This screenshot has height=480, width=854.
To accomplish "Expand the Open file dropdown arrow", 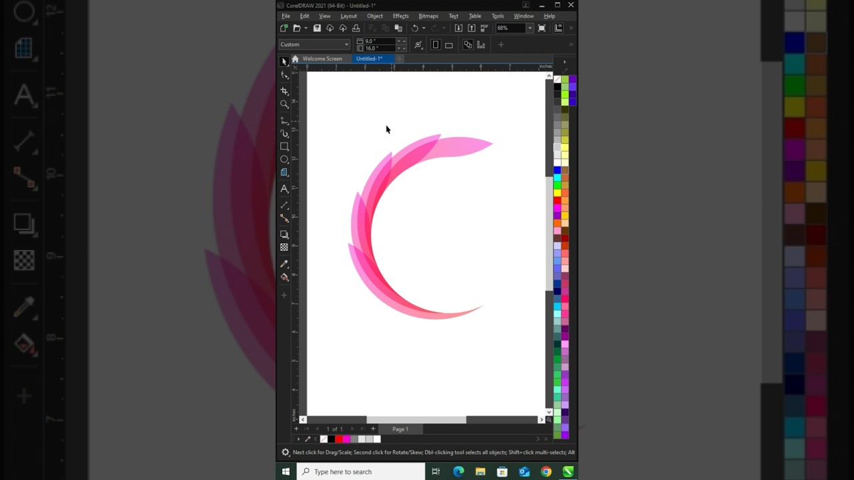I will click(x=306, y=28).
